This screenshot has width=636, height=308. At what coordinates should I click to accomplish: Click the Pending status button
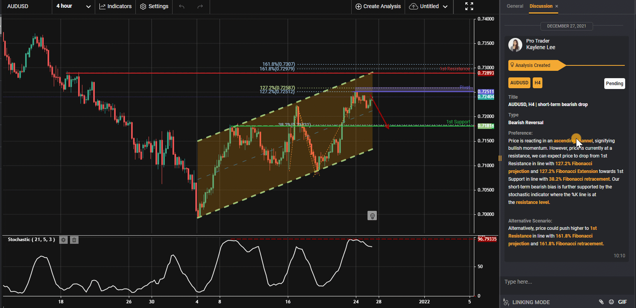click(615, 84)
